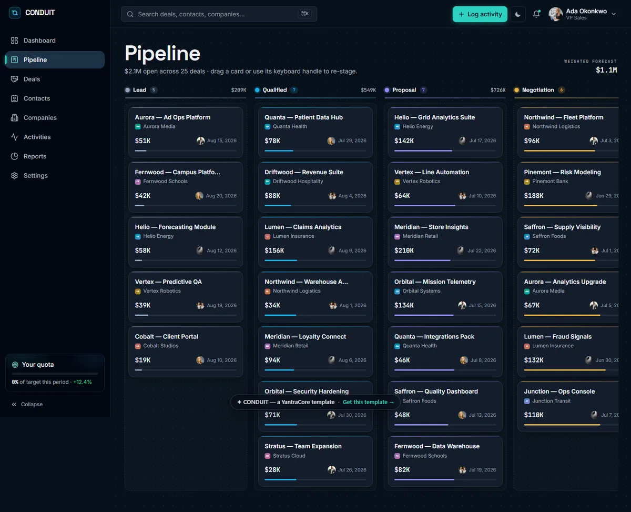Click Junction Transit company icon
631x512 pixels.
click(527, 401)
